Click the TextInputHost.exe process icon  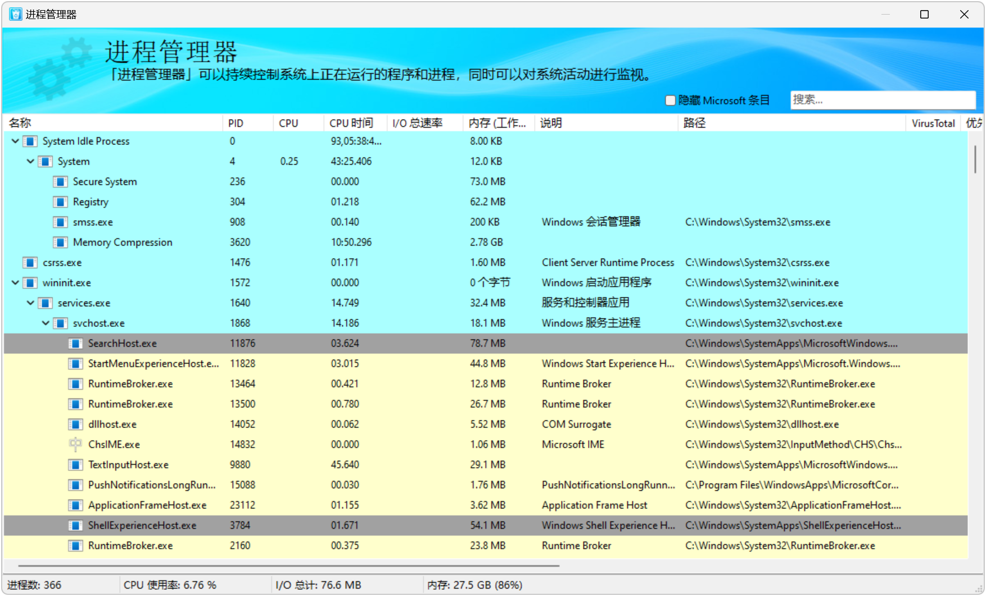pyautogui.click(x=76, y=465)
